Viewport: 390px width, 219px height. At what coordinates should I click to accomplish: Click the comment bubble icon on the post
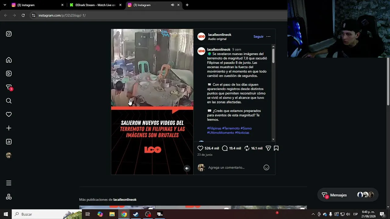click(225, 148)
